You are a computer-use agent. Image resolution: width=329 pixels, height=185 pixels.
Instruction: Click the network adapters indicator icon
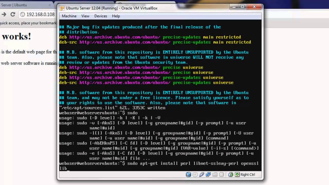[x=208, y=175]
